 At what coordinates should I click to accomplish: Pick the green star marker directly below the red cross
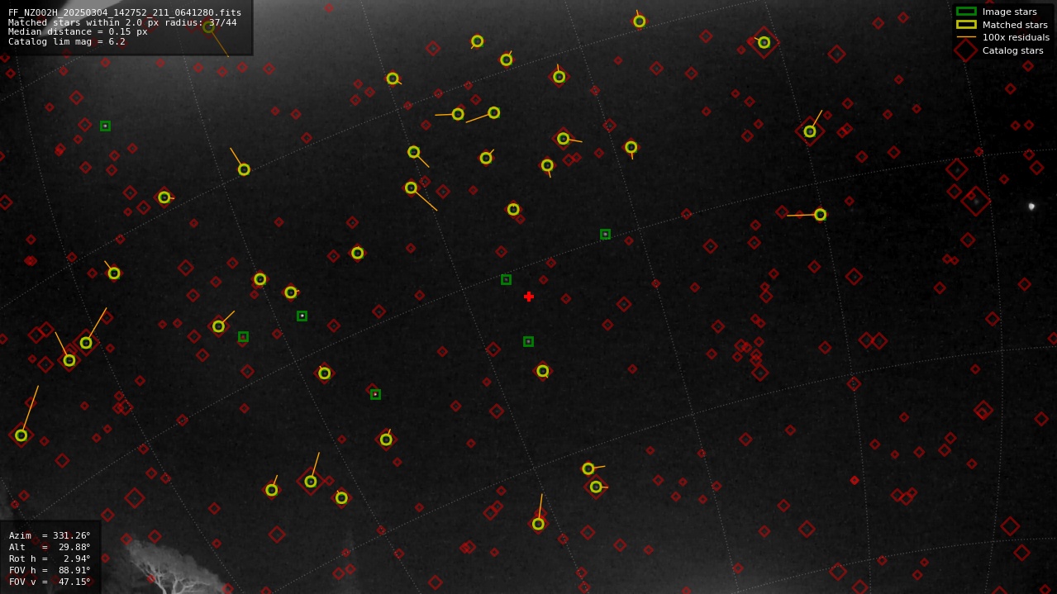coord(528,341)
